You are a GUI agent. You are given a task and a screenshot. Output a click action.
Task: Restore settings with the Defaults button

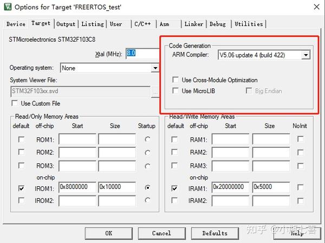pyautogui.click(x=214, y=233)
